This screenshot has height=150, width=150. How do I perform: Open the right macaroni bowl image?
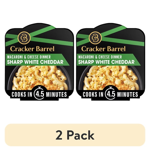110,77
